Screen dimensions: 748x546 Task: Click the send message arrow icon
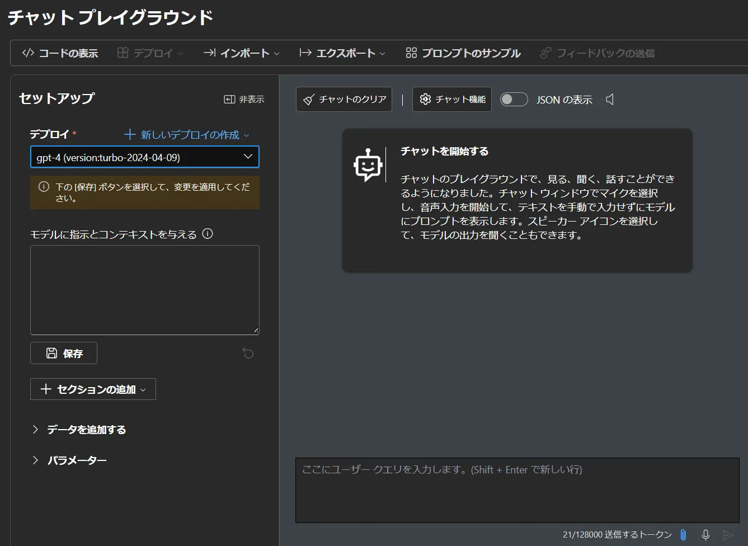click(x=727, y=535)
